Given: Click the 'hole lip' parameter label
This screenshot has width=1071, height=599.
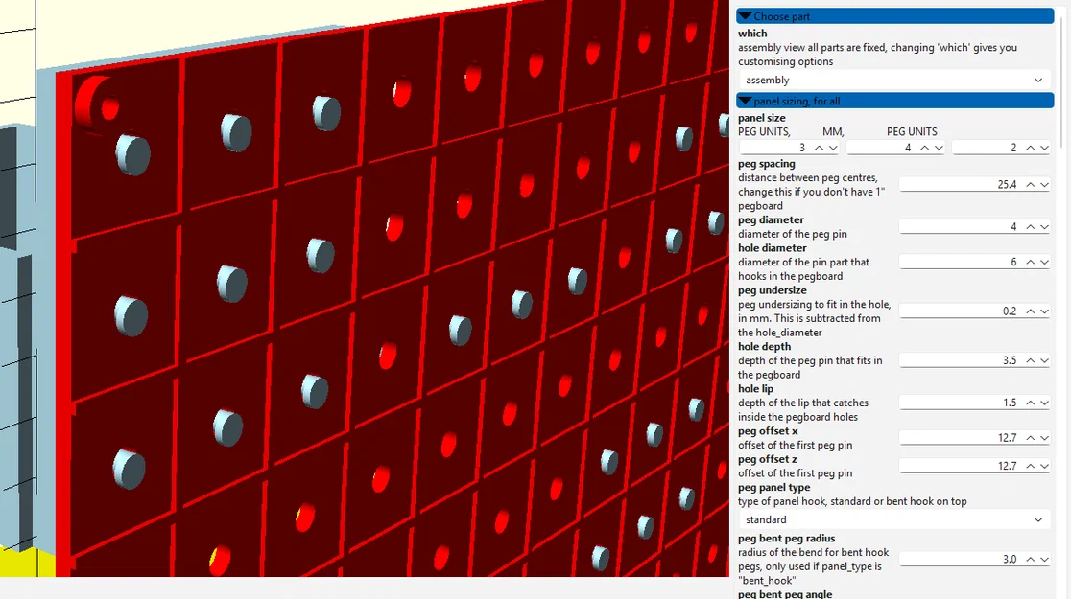Looking at the screenshot, I should click(755, 389).
